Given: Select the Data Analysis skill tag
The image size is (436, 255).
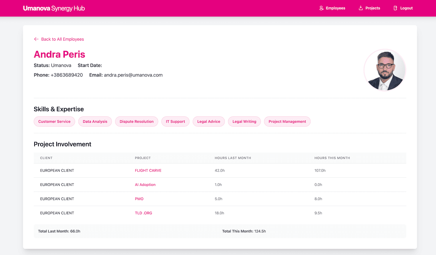Looking at the screenshot, I should click(95, 121).
